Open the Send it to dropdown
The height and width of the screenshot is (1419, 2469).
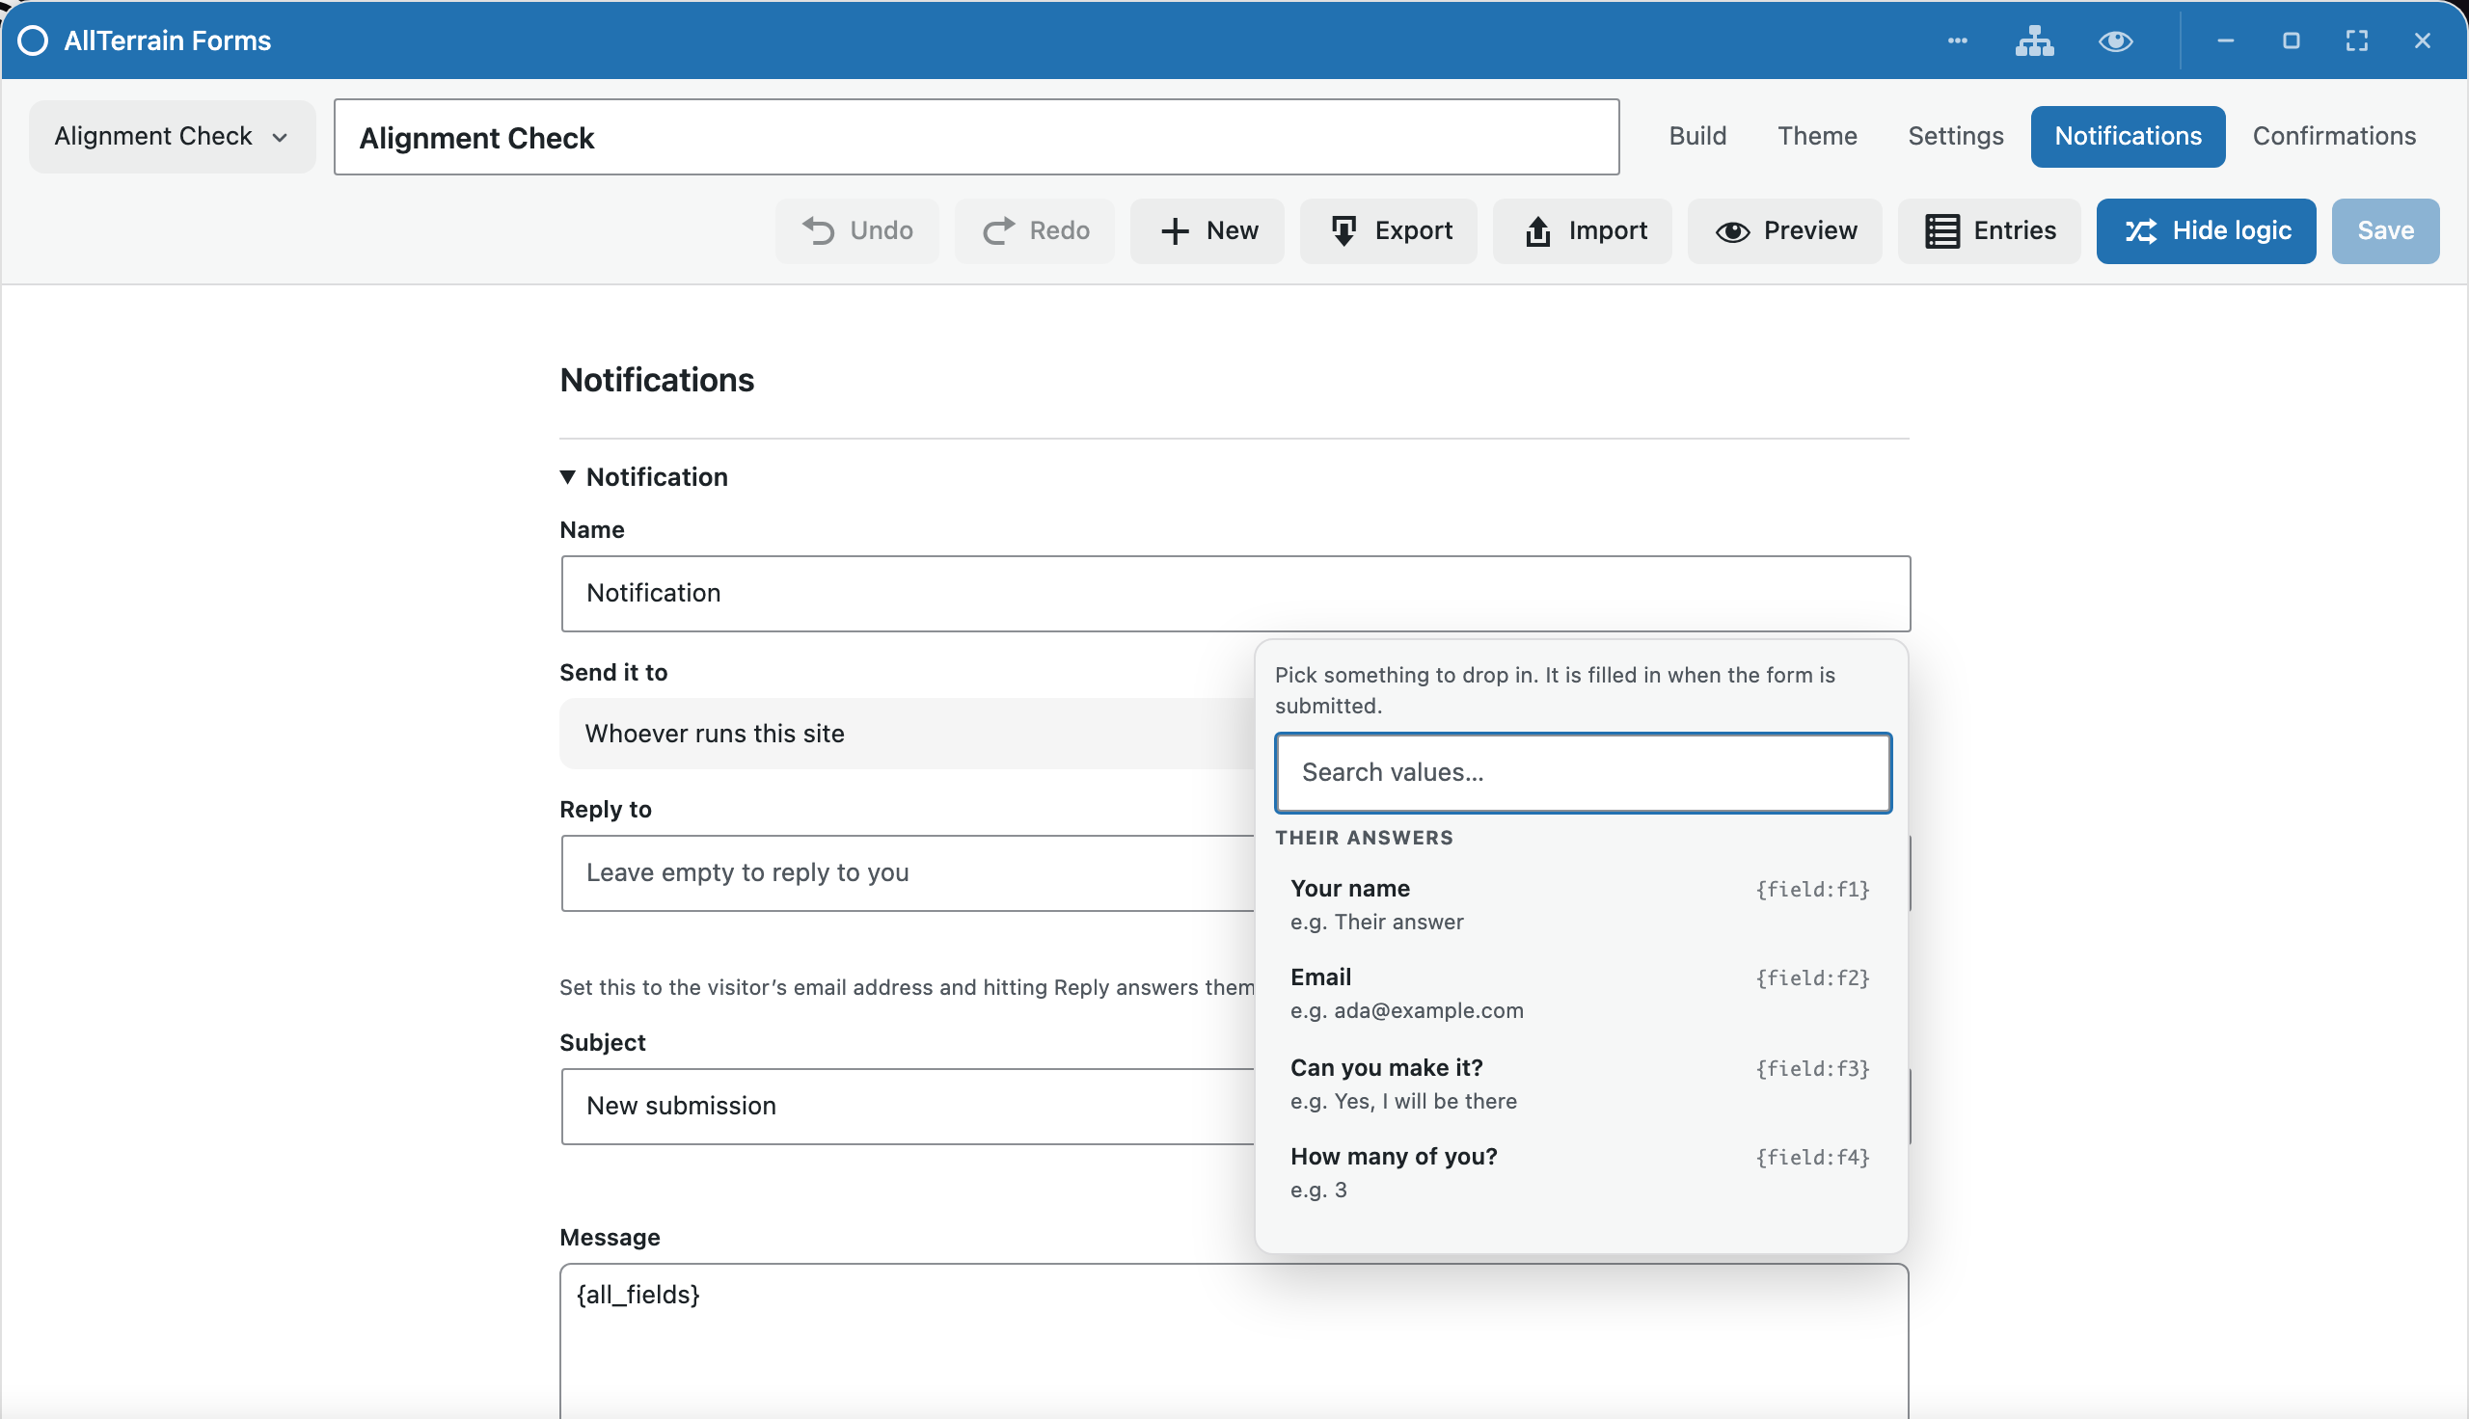point(907,733)
